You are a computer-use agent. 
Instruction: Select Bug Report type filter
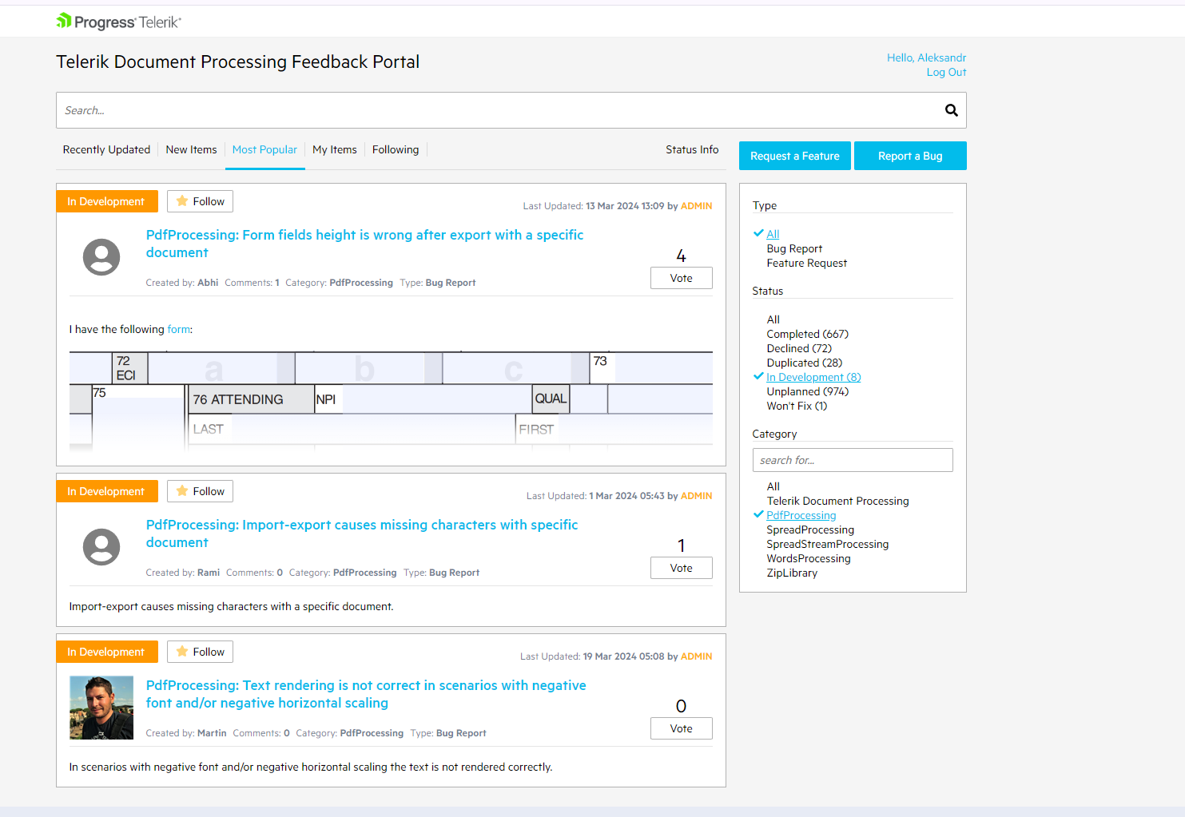click(794, 248)
